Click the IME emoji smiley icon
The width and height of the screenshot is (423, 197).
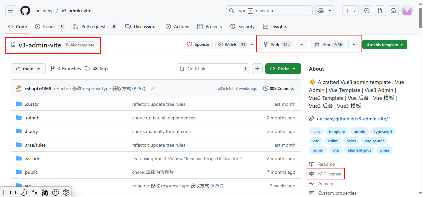56,192
